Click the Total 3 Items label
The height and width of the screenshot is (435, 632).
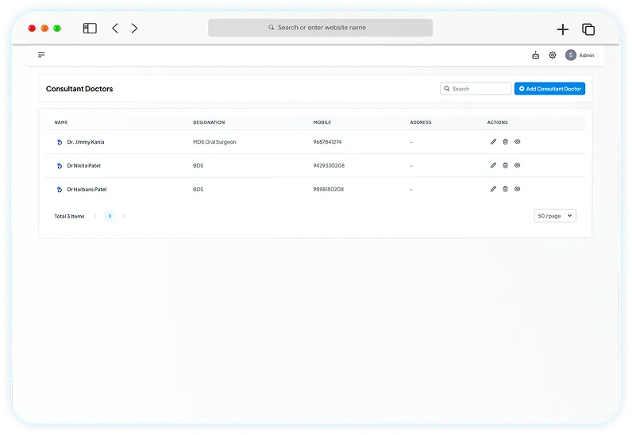(x=69, y=217)
